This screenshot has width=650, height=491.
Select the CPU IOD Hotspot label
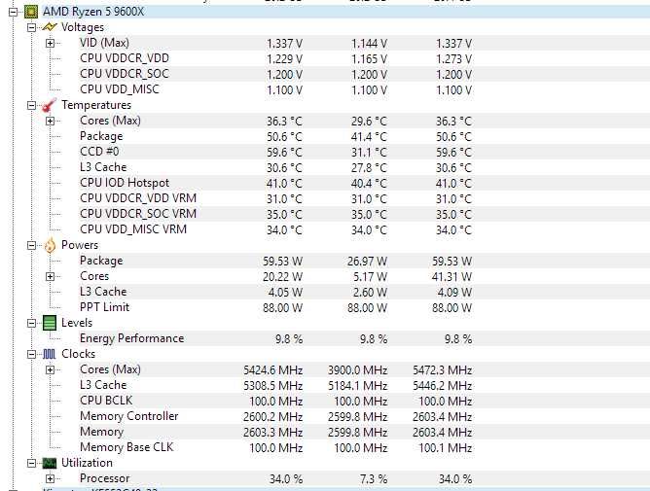pos(125,183)
